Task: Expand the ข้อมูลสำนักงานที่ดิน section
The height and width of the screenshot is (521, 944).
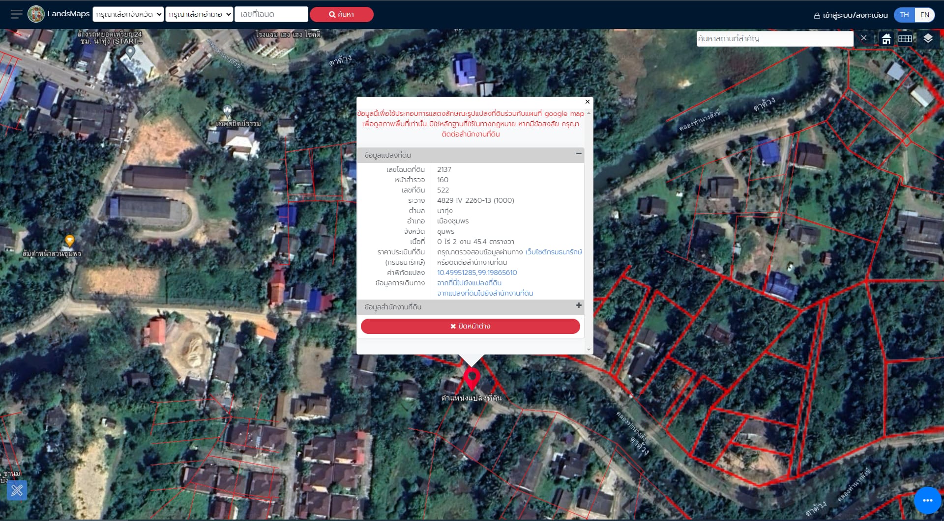Action: [x=579, y=305]
